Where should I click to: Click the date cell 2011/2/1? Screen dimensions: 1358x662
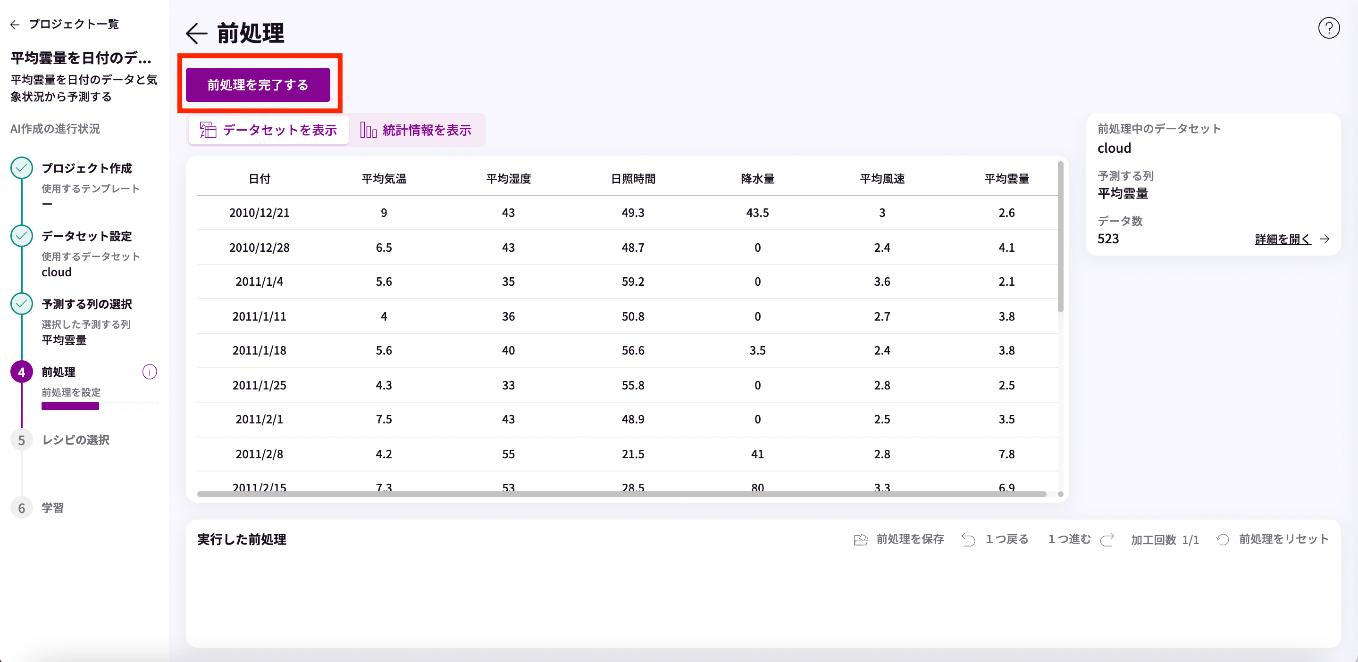(260, 420)
